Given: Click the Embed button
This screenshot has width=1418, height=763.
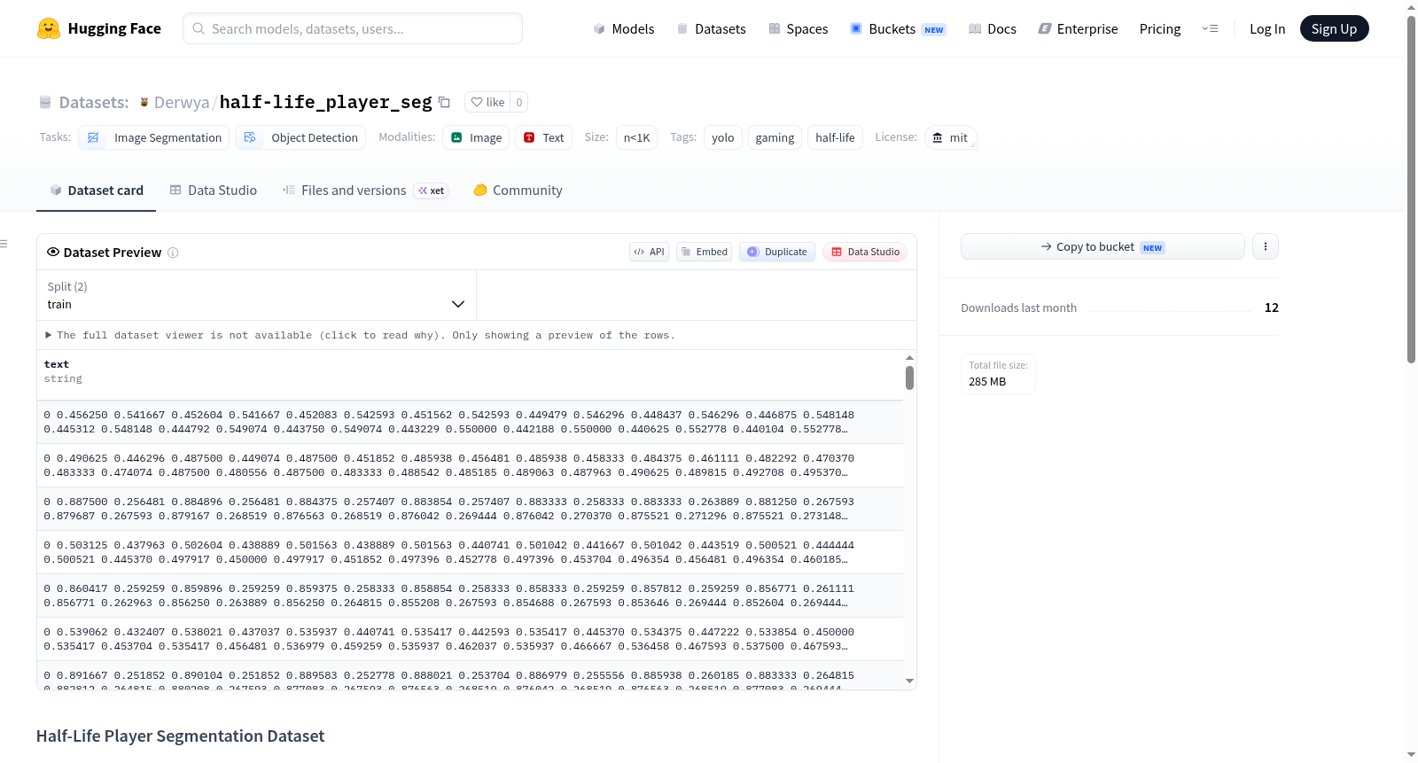Looking at the screenshot, I should pos(705,252).
